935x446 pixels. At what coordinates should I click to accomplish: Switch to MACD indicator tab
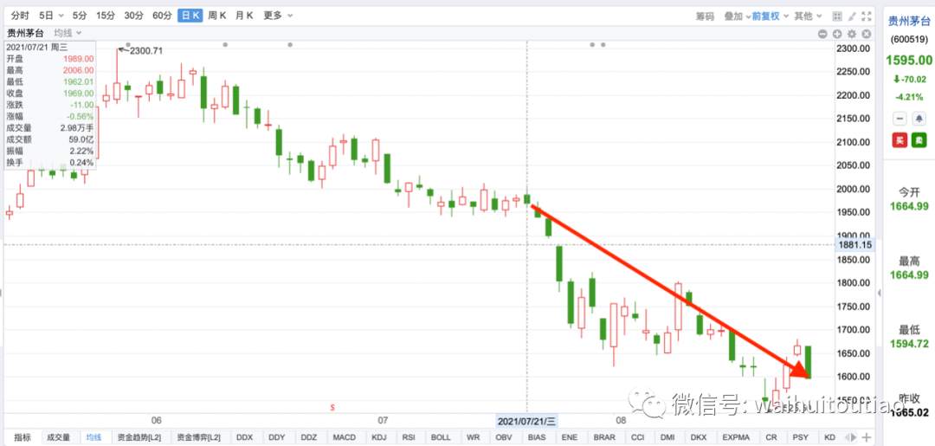(x=344, y=437)
